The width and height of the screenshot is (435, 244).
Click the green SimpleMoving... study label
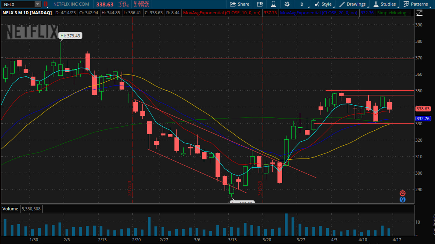click(x=393, y=13)
